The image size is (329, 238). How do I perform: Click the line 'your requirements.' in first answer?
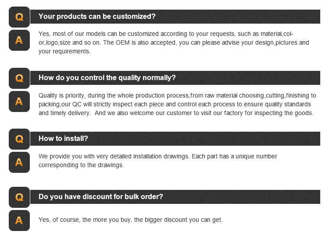[64, 51]
